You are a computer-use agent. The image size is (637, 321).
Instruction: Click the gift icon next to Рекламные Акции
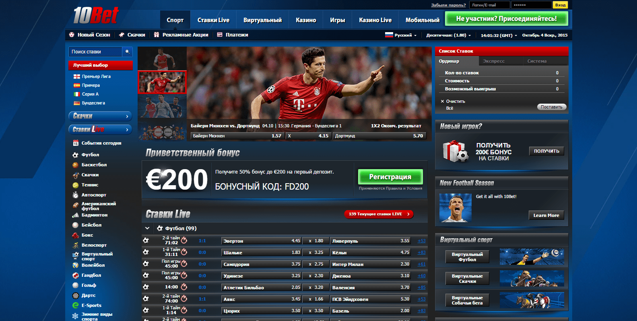tap(157, 35)
